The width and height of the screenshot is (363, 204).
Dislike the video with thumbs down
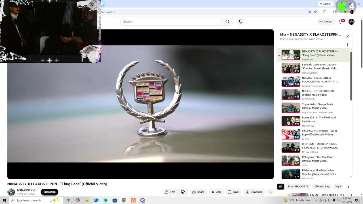(183, 192)
